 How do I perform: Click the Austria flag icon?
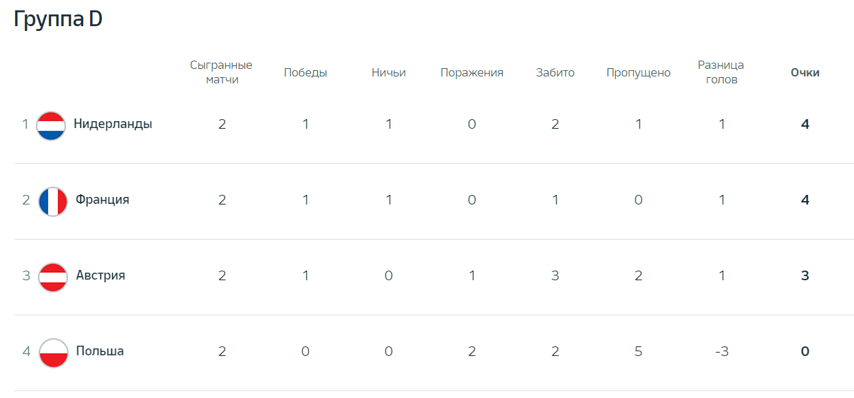[x=53, y=277]
